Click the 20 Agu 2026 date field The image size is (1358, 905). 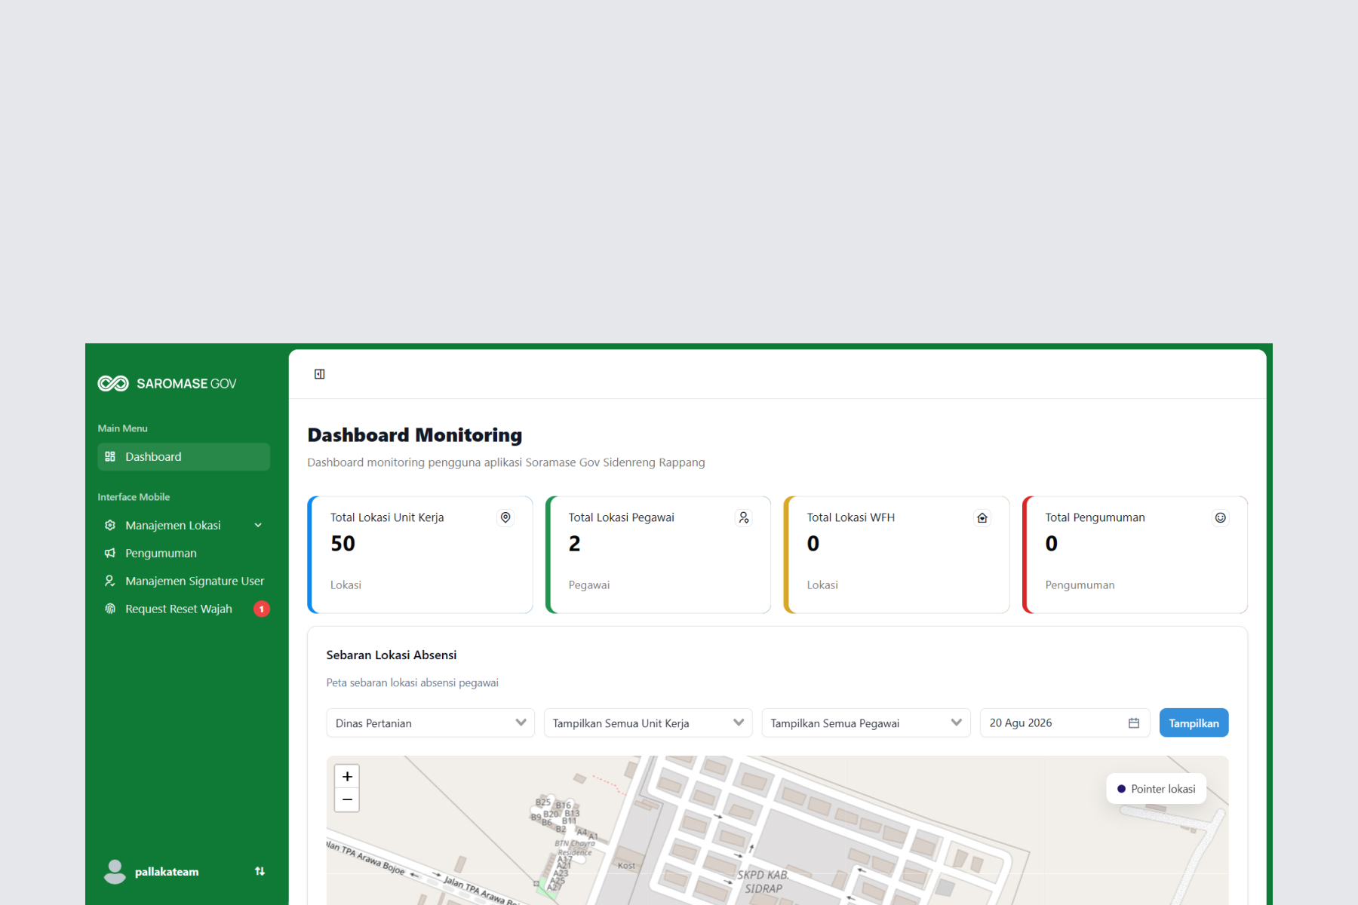(1065, 723)
